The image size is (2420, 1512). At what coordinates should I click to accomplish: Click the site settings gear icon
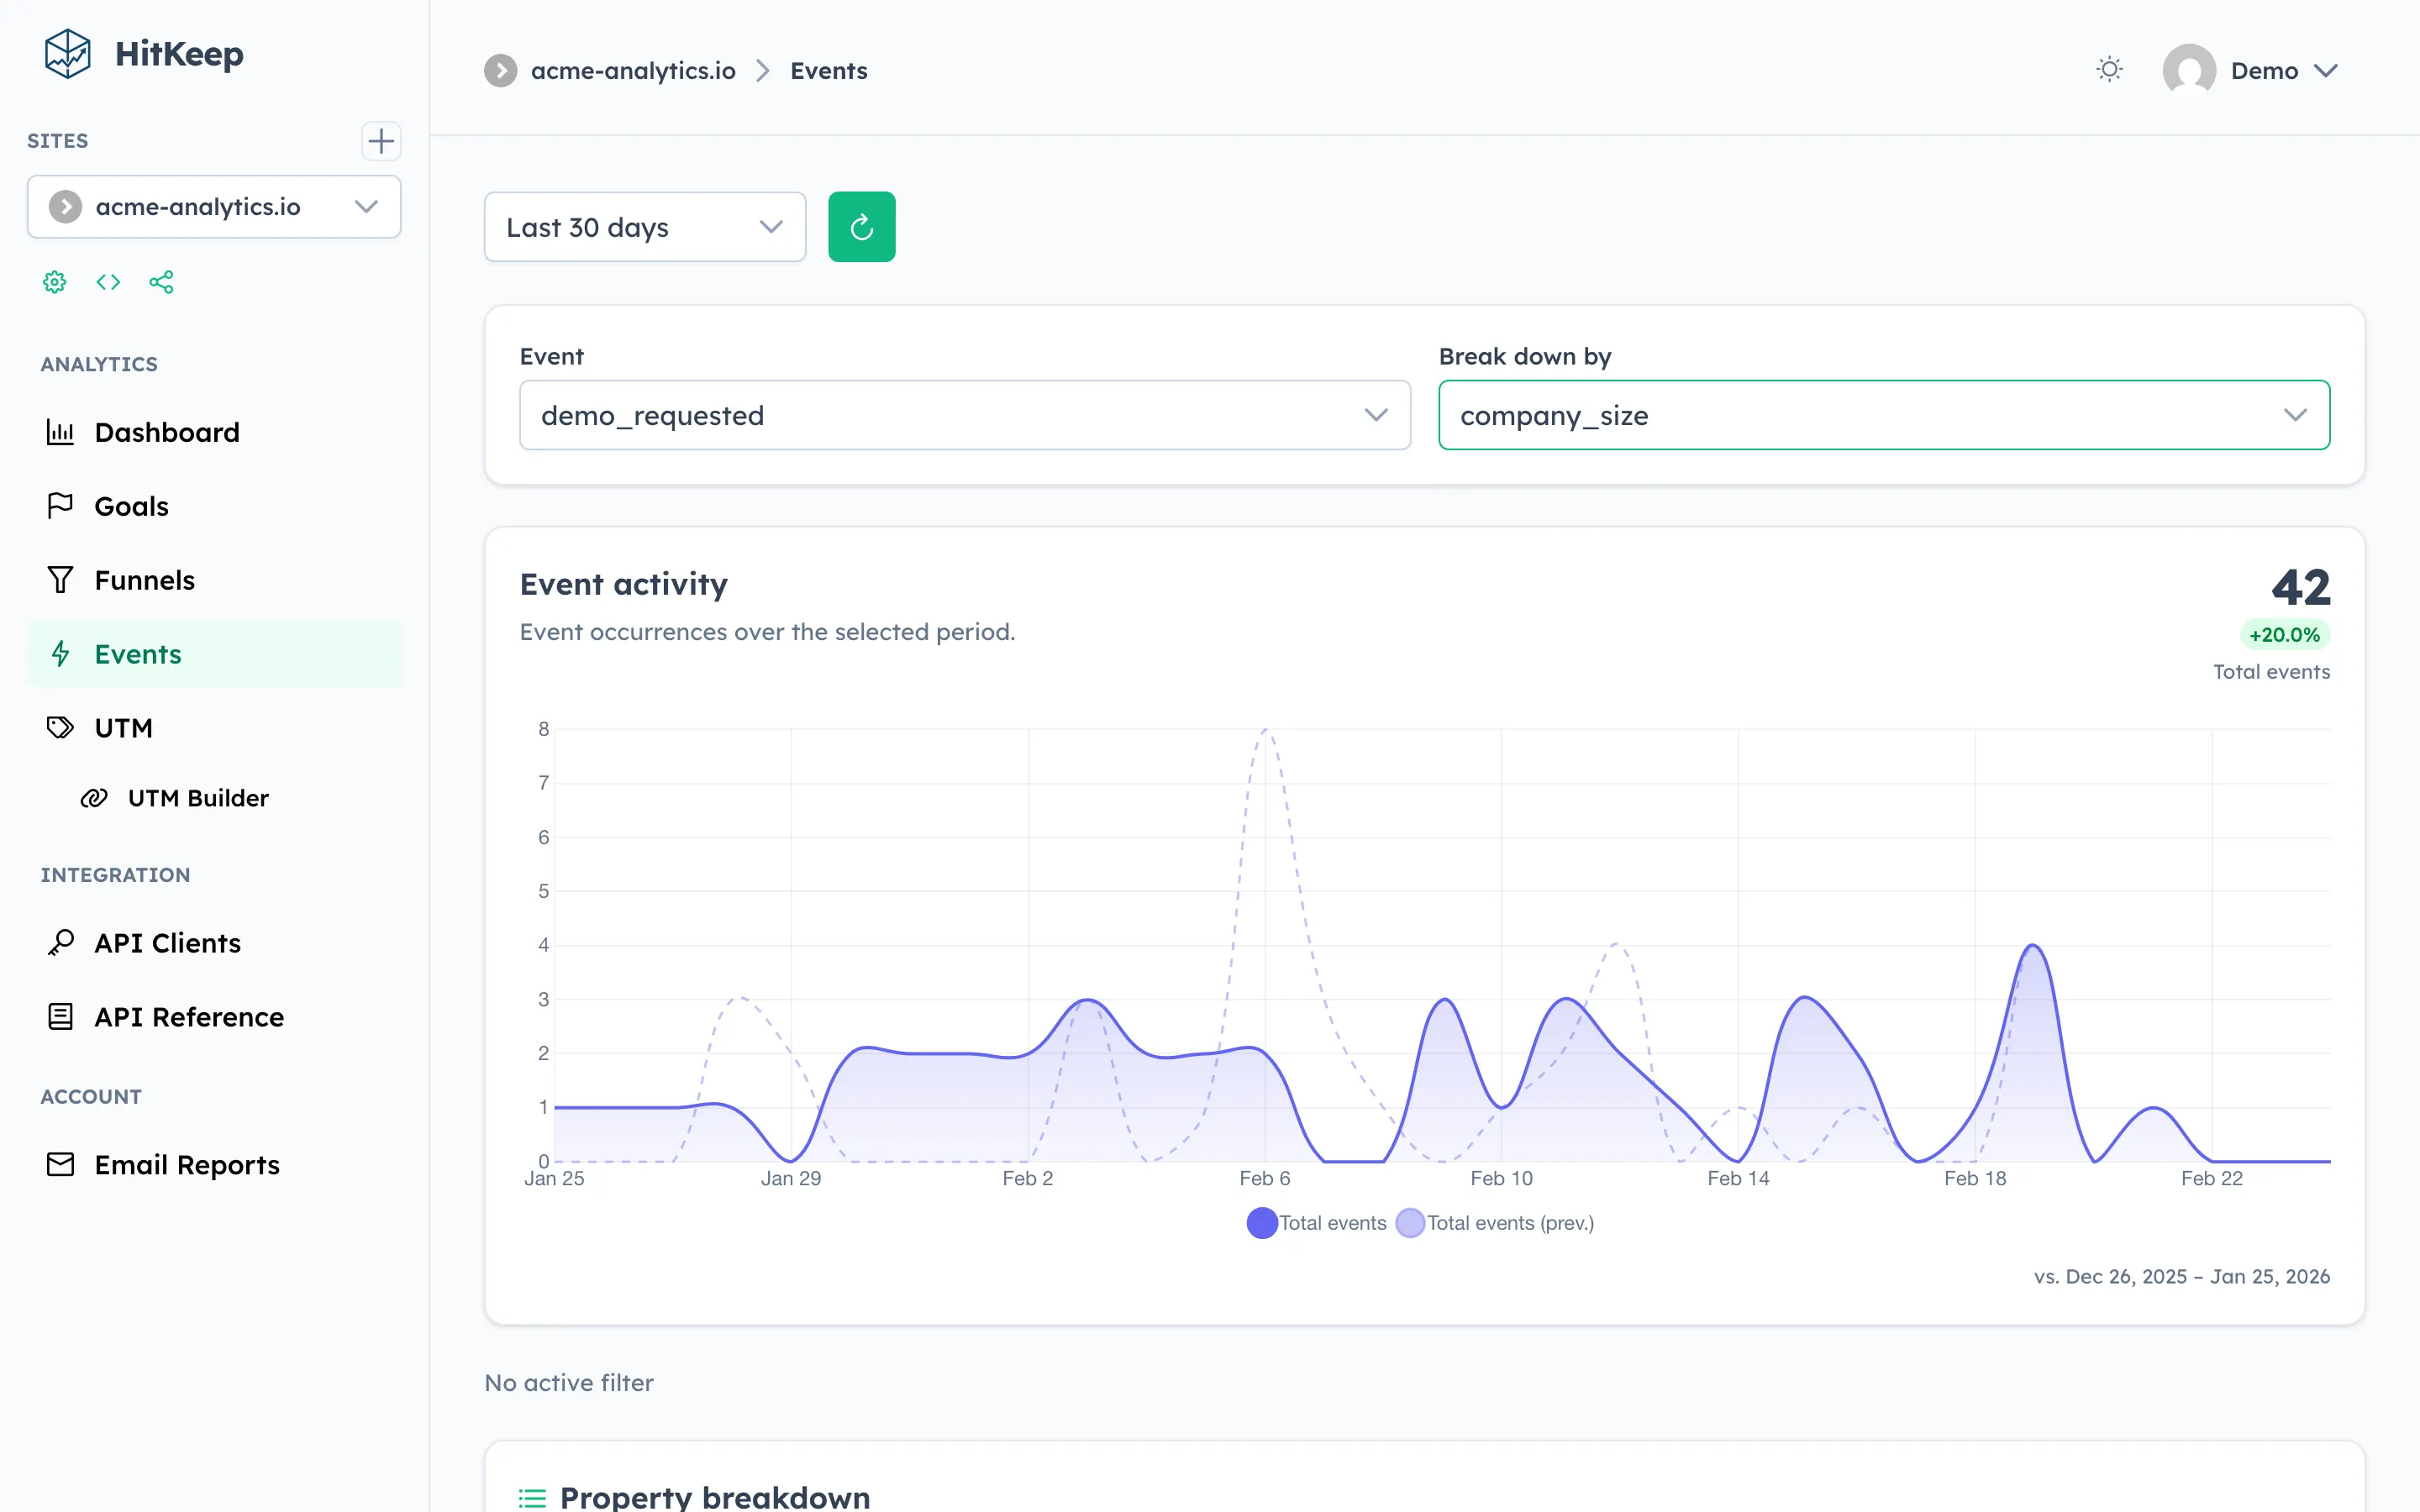click(54, 282)
